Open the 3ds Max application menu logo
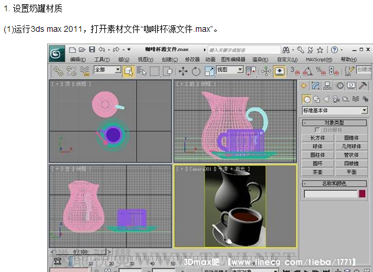 (x=57, y=54)
